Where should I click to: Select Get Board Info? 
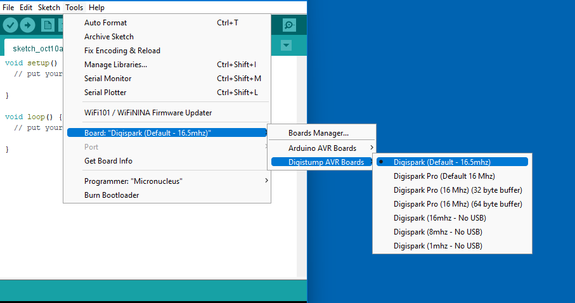point(167,161)
